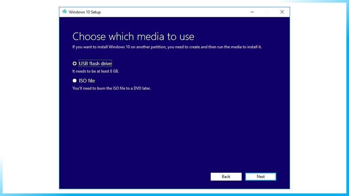Click the heading Choose which media to use

pos(133,36)
